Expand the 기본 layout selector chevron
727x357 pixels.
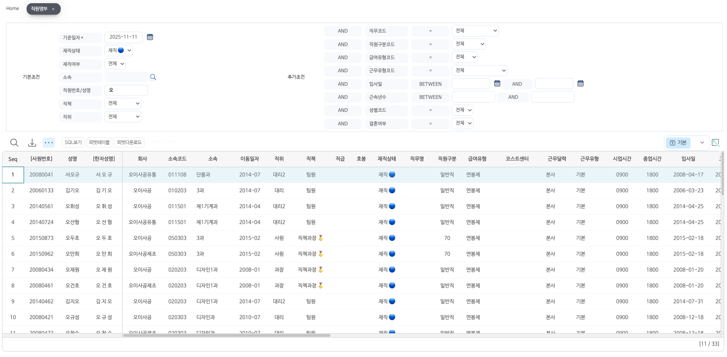702,143
